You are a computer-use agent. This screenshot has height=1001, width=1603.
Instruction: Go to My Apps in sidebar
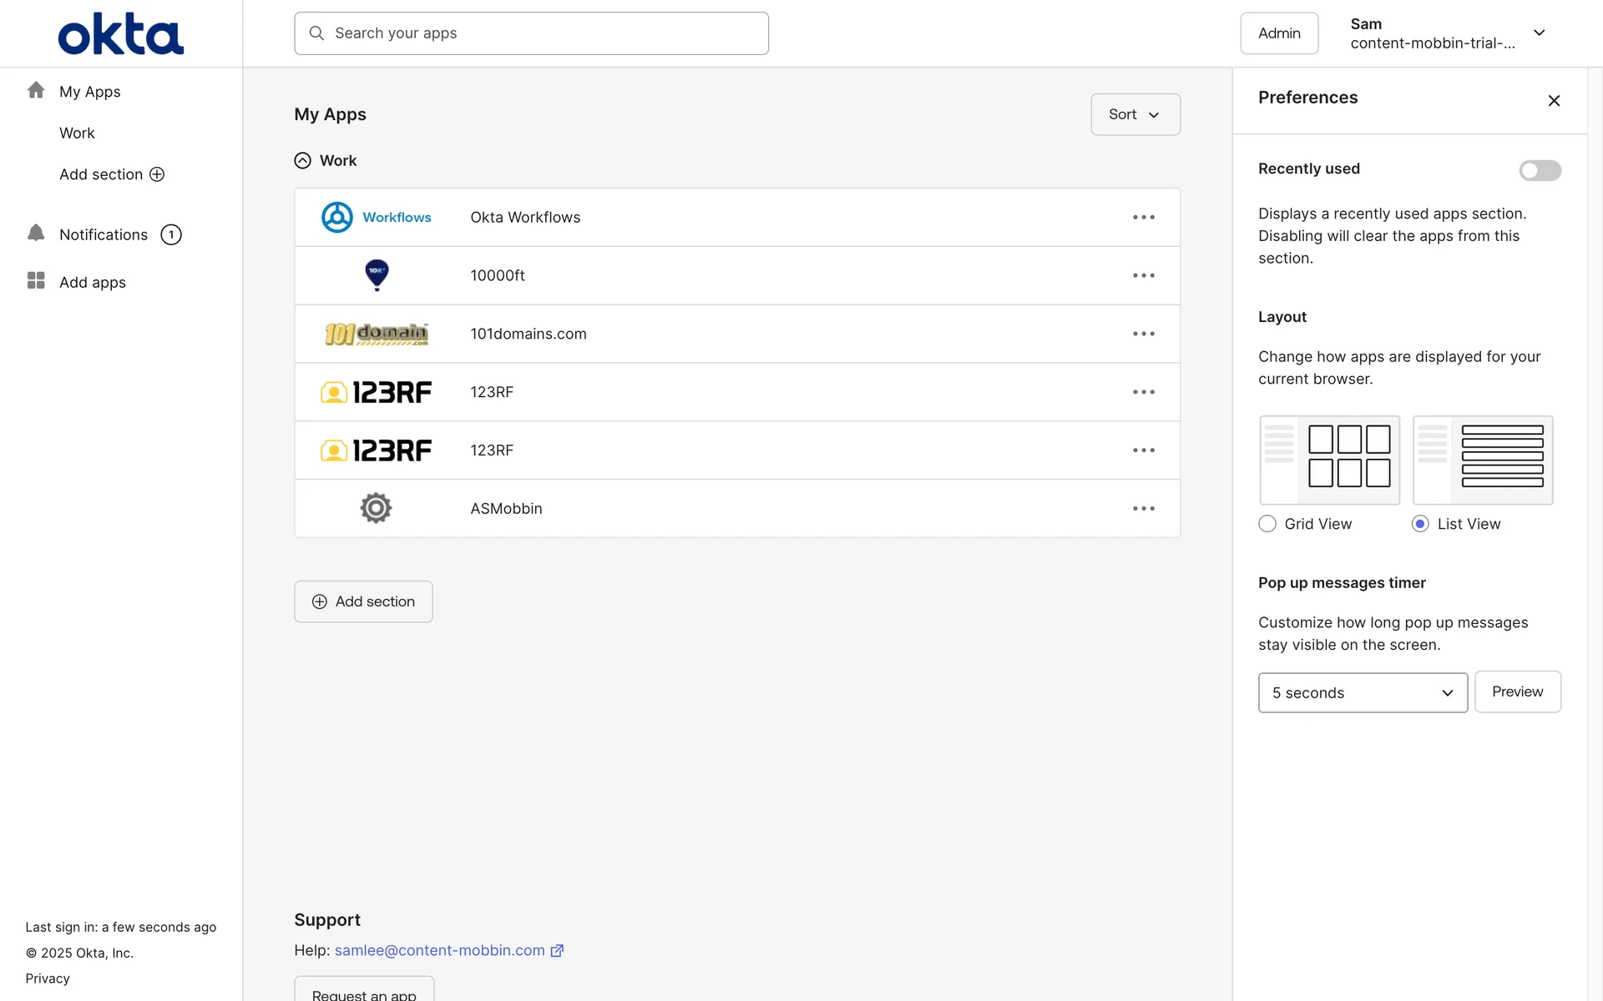(89, 92)
